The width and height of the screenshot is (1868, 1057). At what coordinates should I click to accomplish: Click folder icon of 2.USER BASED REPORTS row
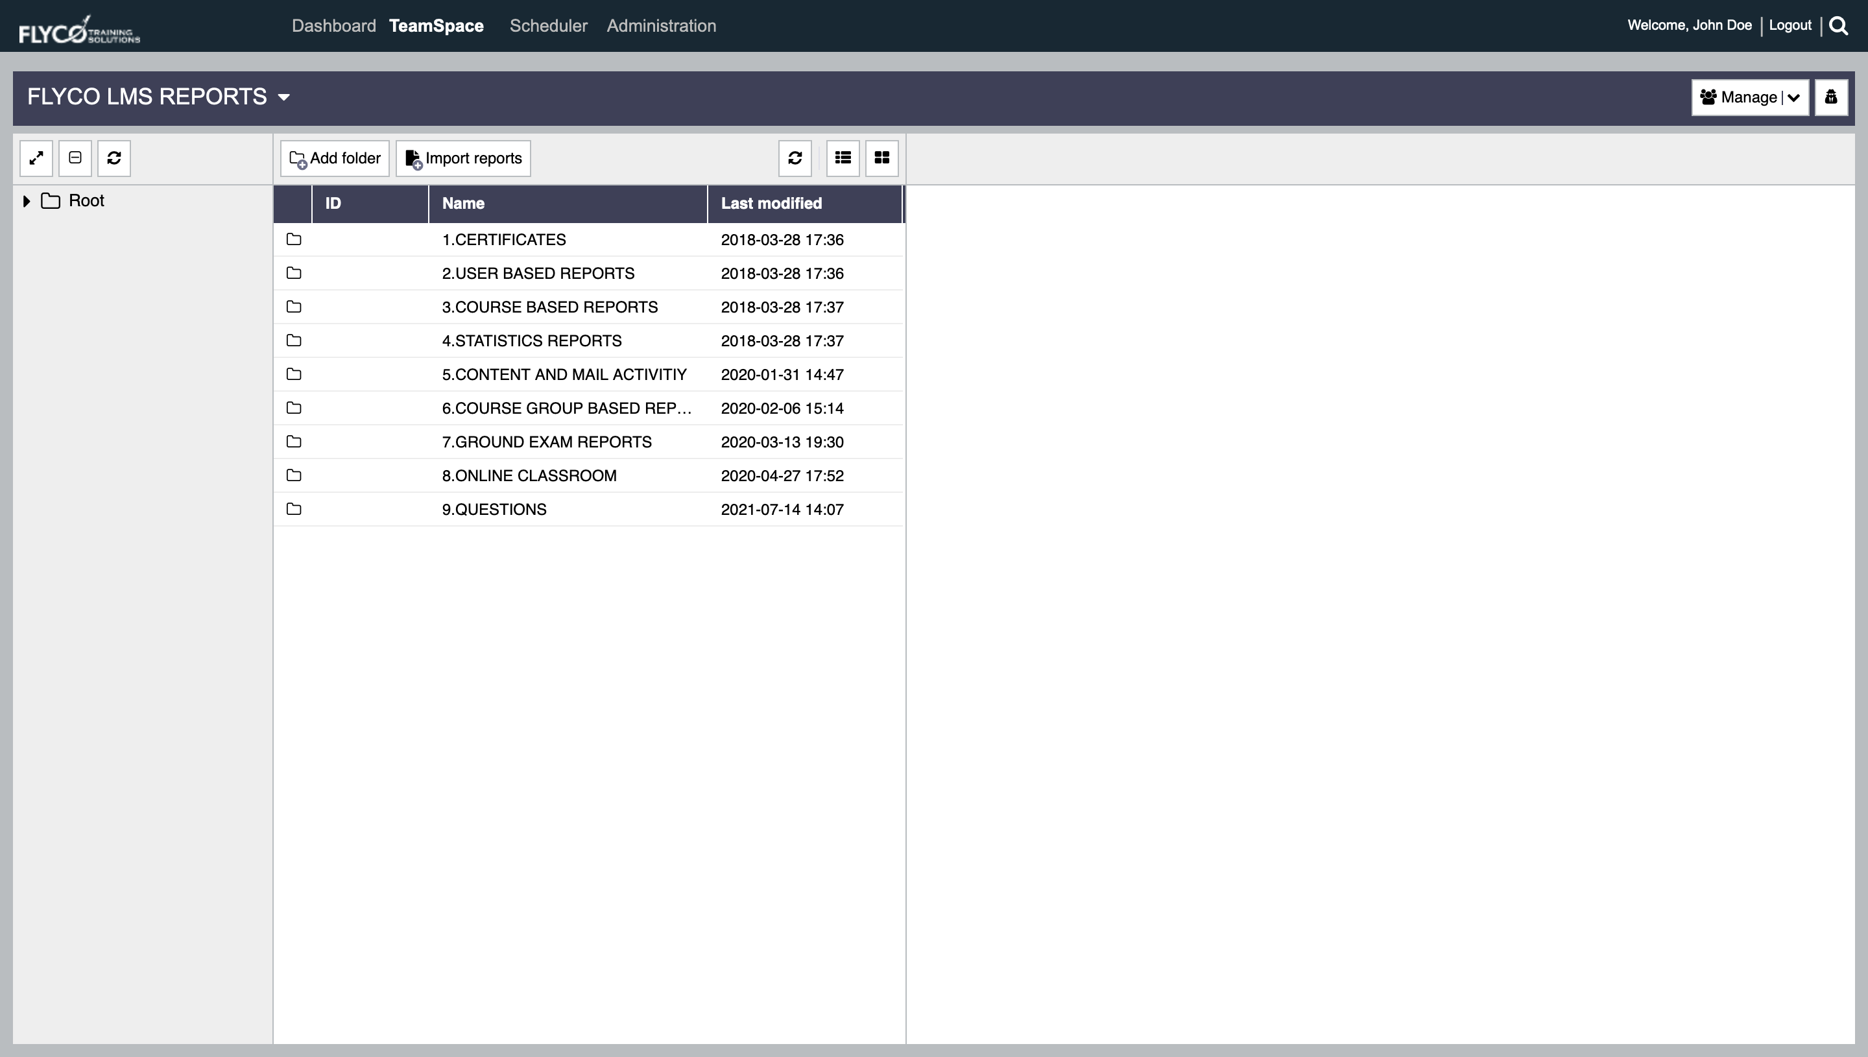[293, 273]
